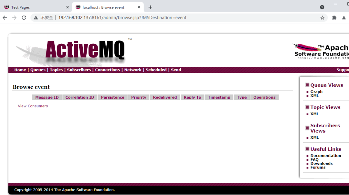
Task: Open the tab search dropdown circle icon
Action: [322, 7]
